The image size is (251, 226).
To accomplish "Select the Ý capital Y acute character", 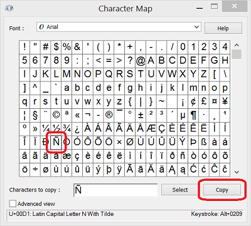I will pos(183,142).
